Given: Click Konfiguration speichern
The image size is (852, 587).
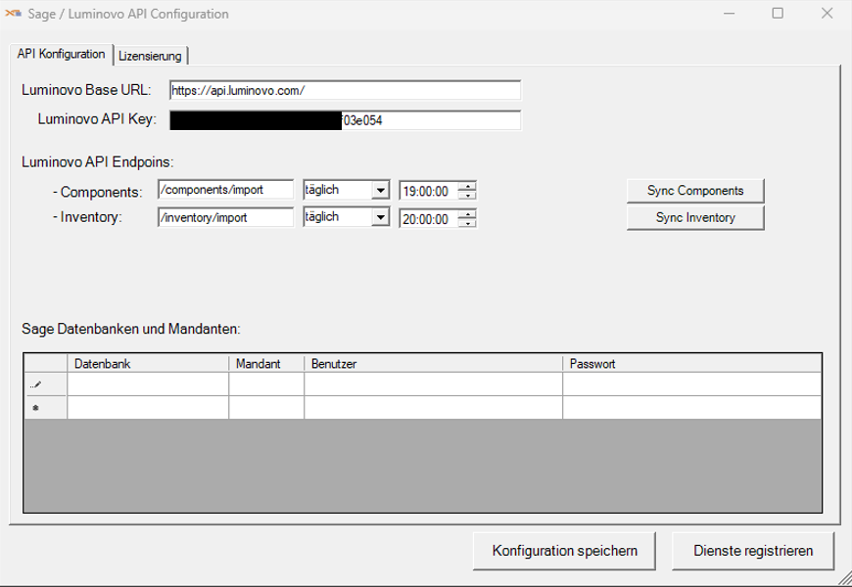Looking at the screenshot, I should pyautogui.click(x=563, y=550).
